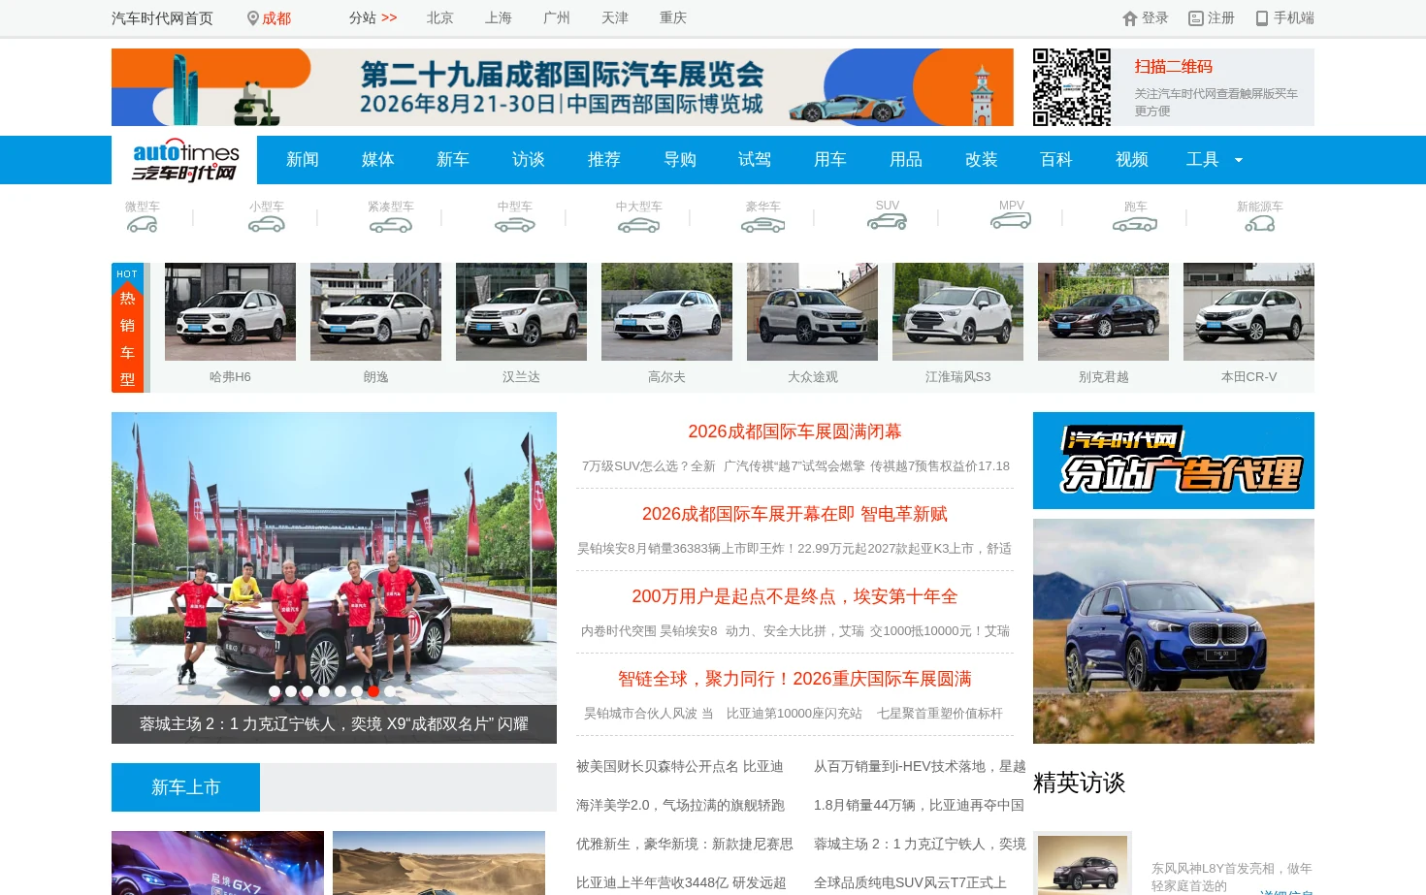Click the 微型车 car type icon

click(x=142, y=225)
